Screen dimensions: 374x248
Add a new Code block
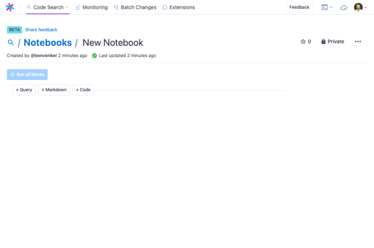coord(83,90)
